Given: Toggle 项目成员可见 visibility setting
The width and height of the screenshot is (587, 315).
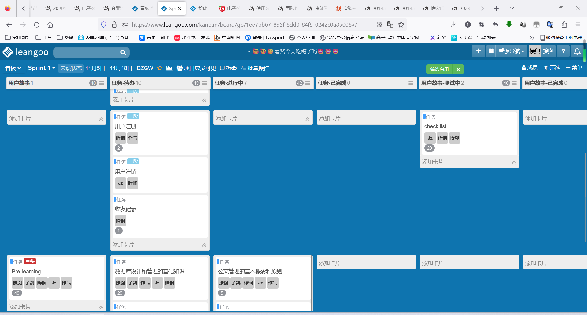Looking at the screenshot, I should [196, 68].
